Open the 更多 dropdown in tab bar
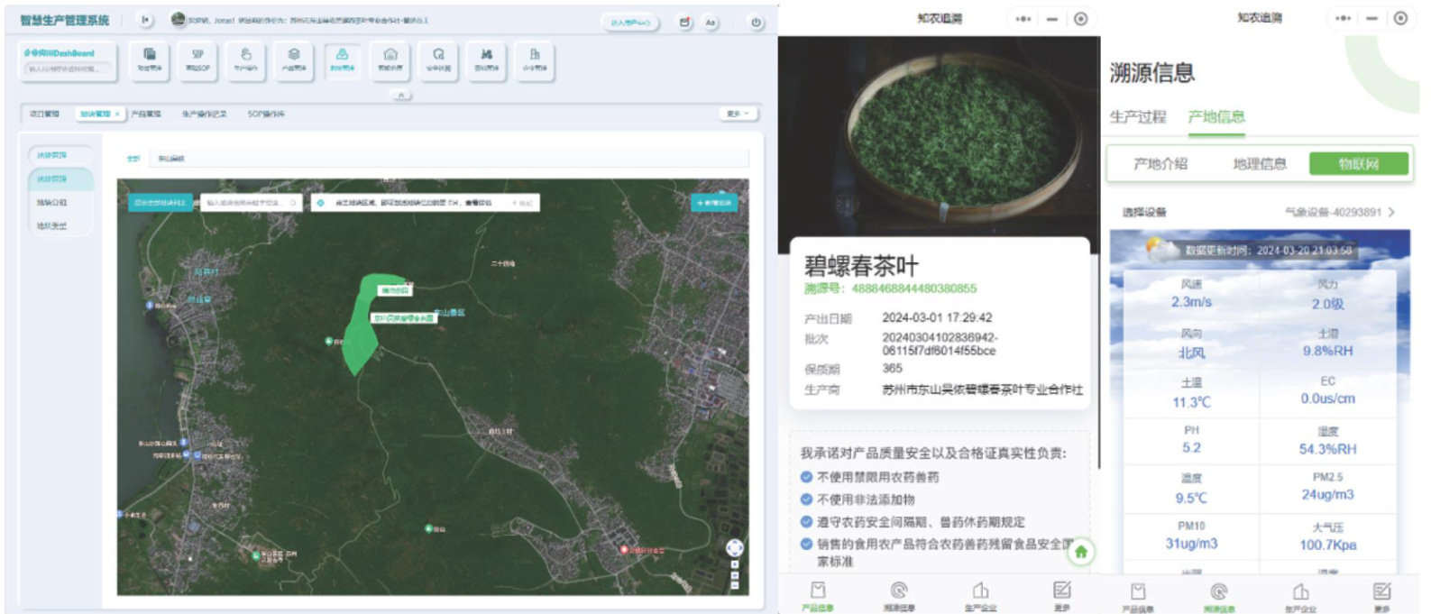 coord(738,114)
